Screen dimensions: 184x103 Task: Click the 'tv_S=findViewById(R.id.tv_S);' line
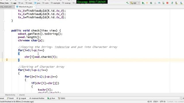(42, 17)
